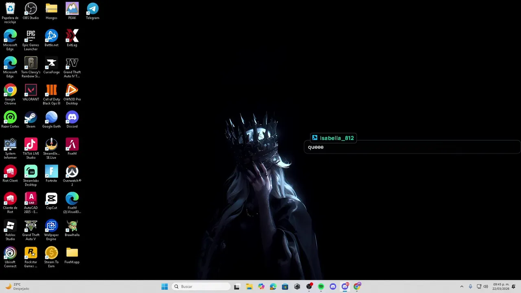Screen dimensions: 521x293
Task: Open the Papelera de reciclaje desktop icon
Action: coord(10,13)
